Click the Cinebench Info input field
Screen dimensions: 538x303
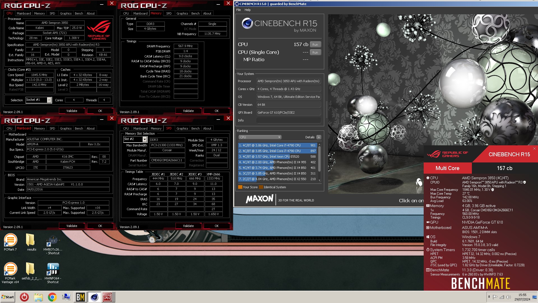coord(289,120)
